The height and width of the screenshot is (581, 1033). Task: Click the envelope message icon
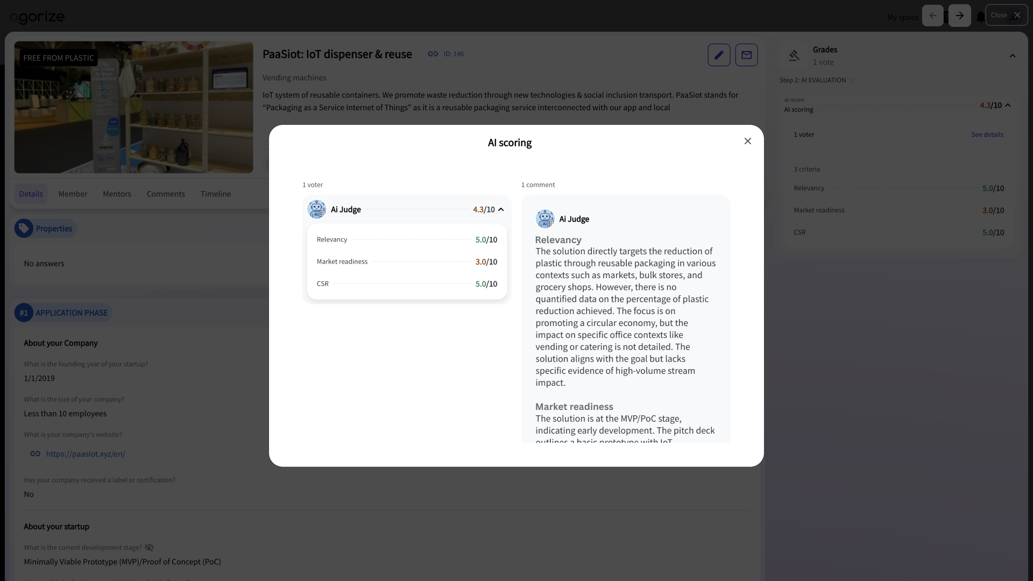pos(747,54)
